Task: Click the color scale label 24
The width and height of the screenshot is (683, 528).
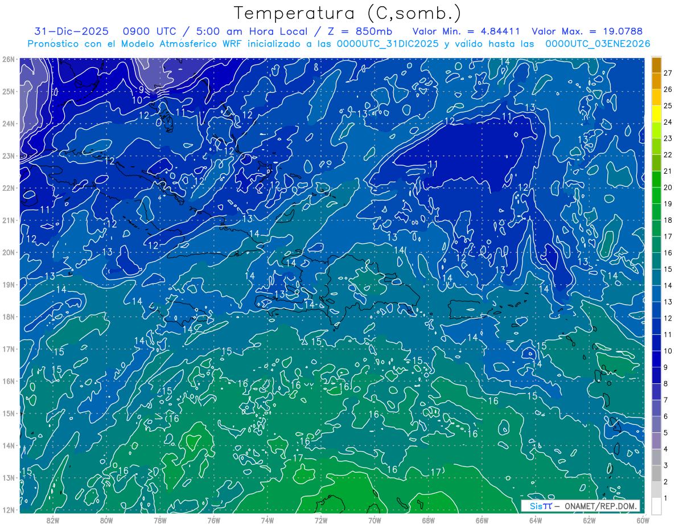Action: click(668, 122)
